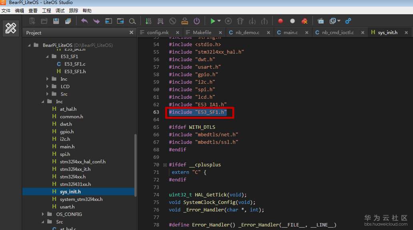This screenshot has width=413, height=230.
Task: Click line number 65 in gutter
Action: [x=156, y=127]
